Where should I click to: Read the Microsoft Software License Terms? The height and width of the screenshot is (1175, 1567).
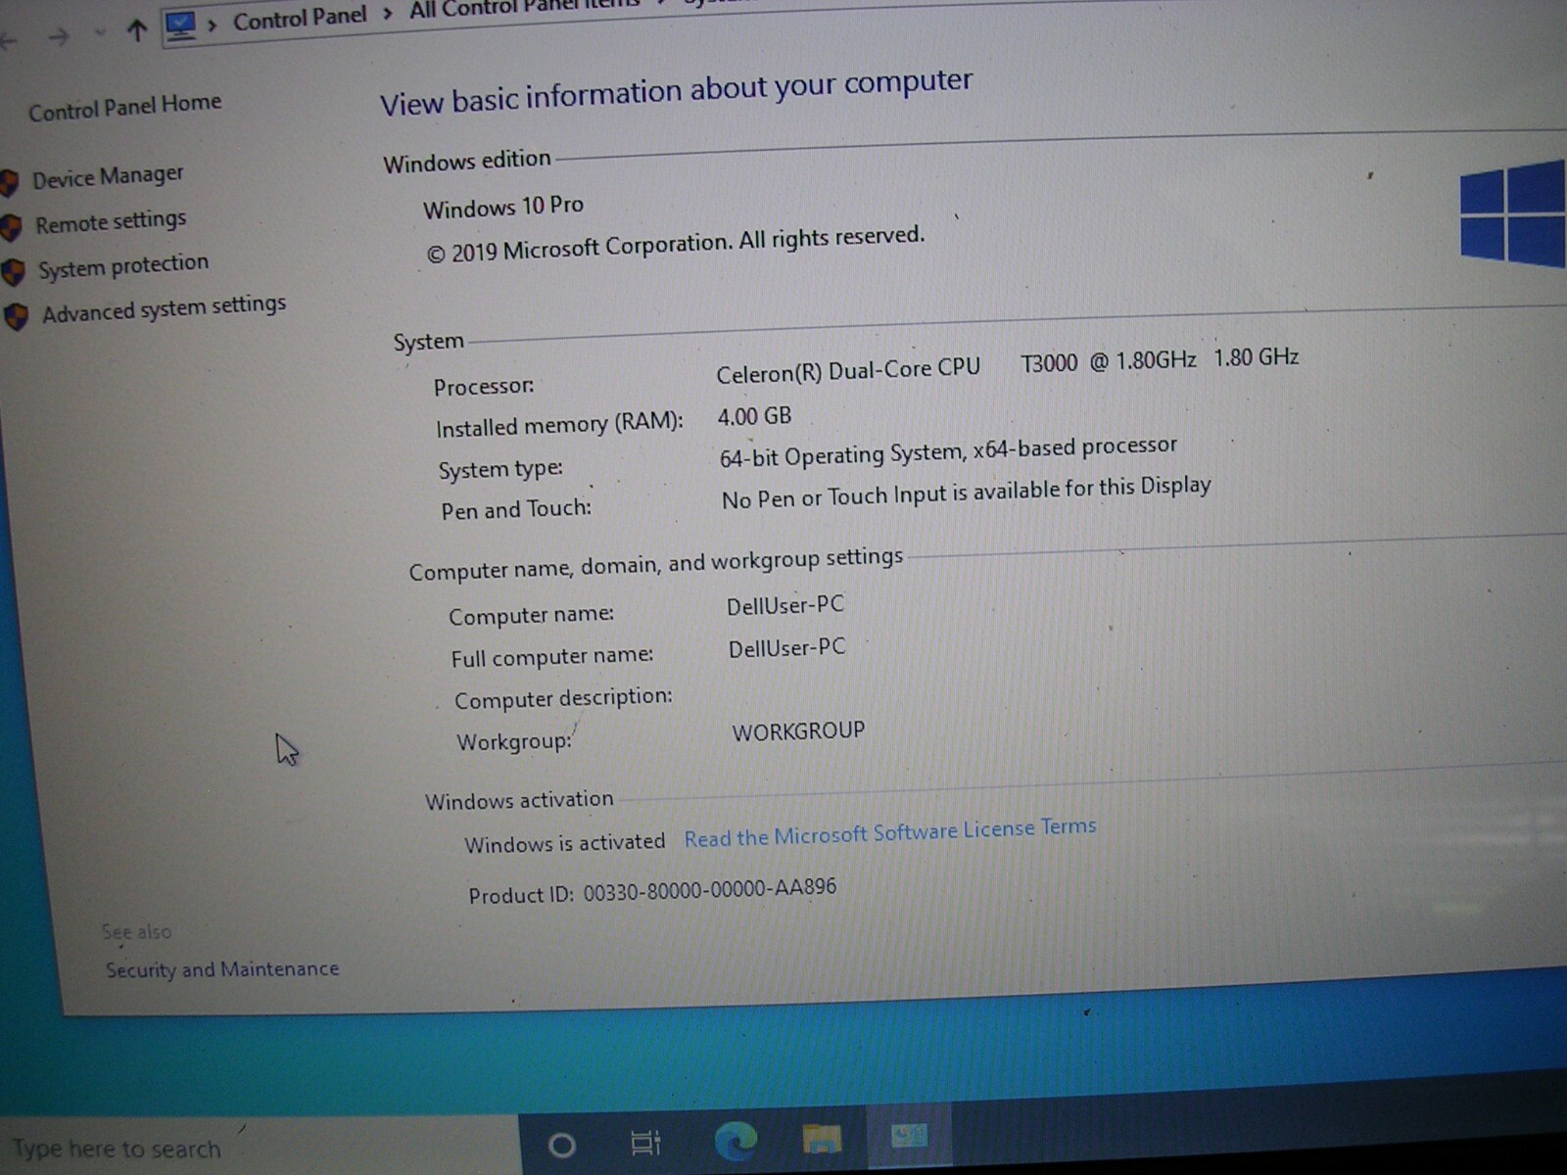click(x=890, y=832)
